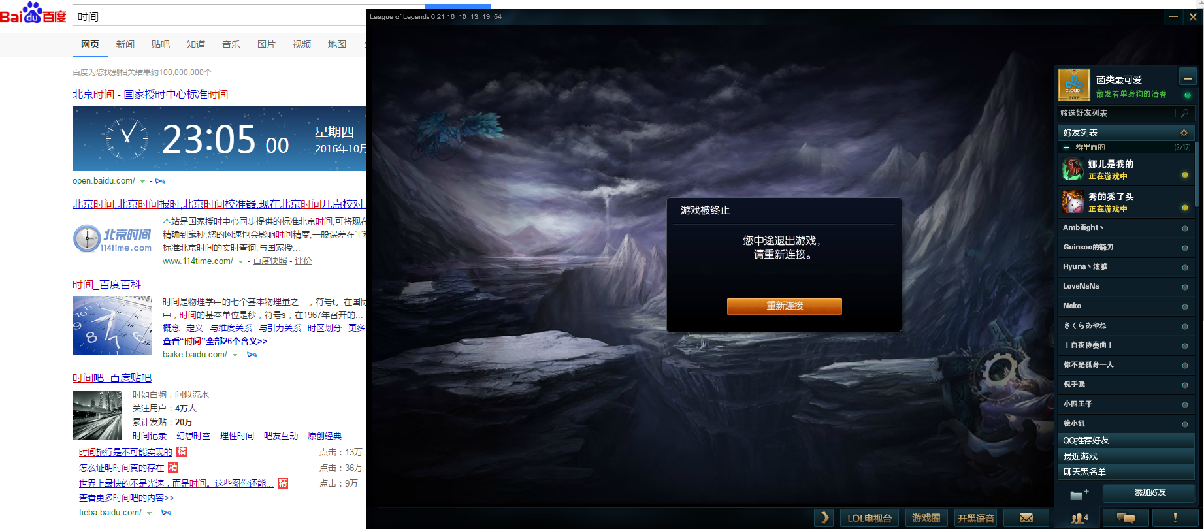
Task: Select the 新闻 tab on Baidu
Action: click(125, 44)
